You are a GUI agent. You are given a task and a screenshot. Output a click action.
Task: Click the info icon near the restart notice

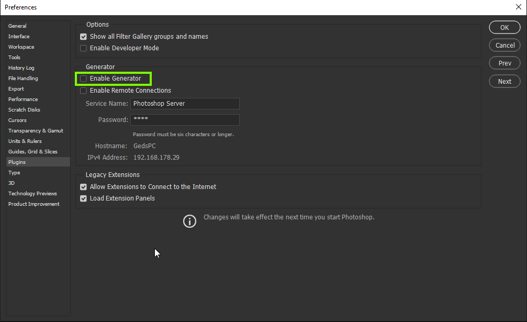coord(189,221)
